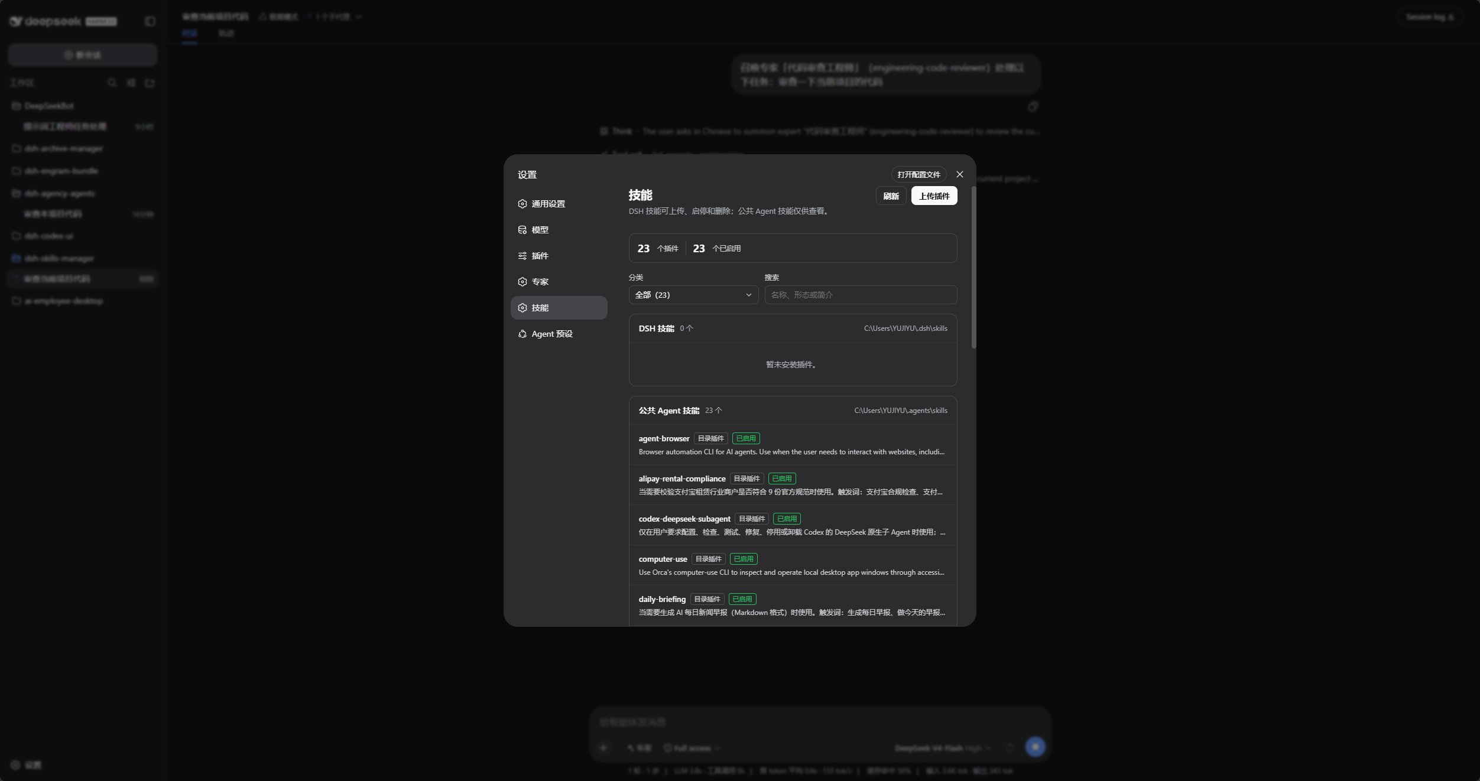The height and width of the screenshot is (781, 1480).
Task: Click the description starting 'Use Orca's computer-use CLI'
Action: pos(791,572)
